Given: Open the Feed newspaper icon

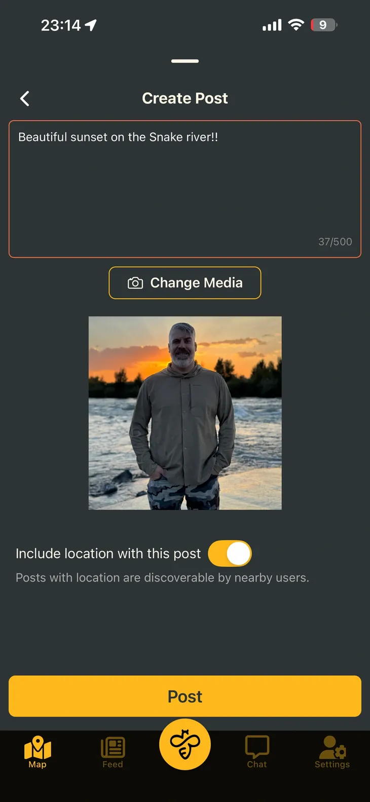Looking at the screenshot, I should [x=113, y=748].
